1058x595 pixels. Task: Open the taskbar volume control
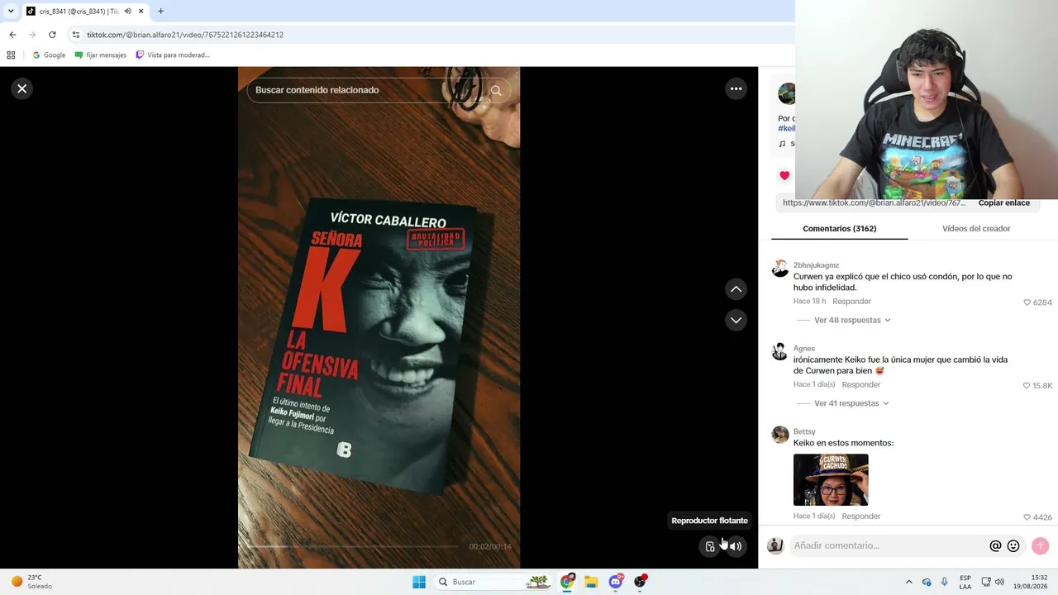[999, 582]
